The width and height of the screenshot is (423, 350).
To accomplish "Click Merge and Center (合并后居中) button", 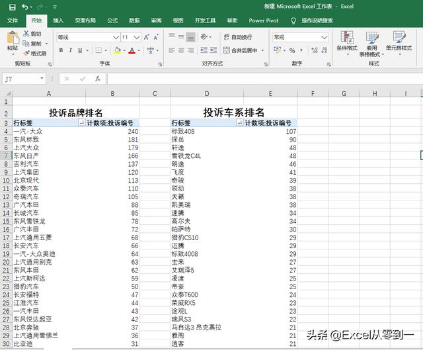I will coord(241,50).
